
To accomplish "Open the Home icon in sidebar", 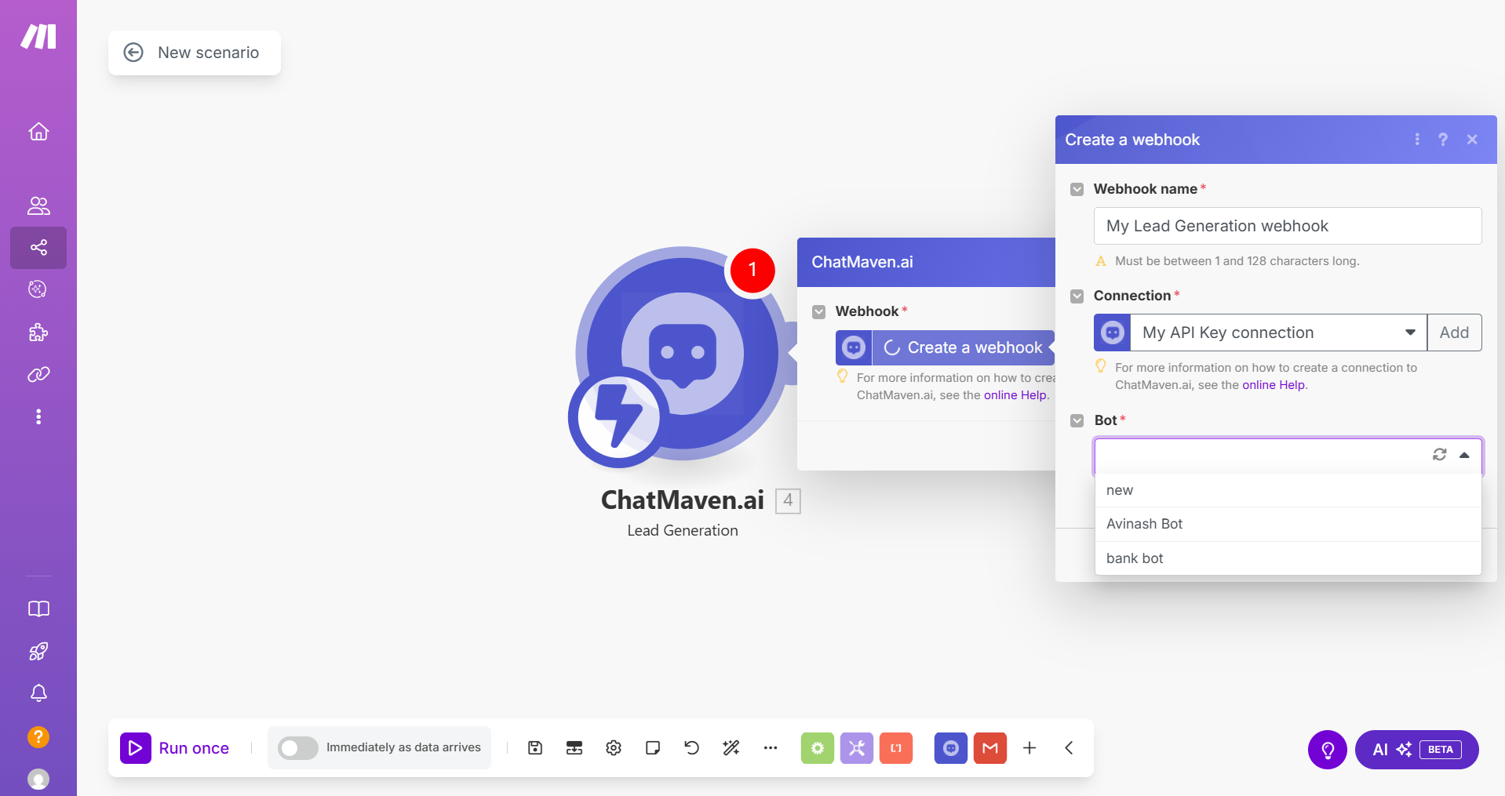I will pos(38,132).
